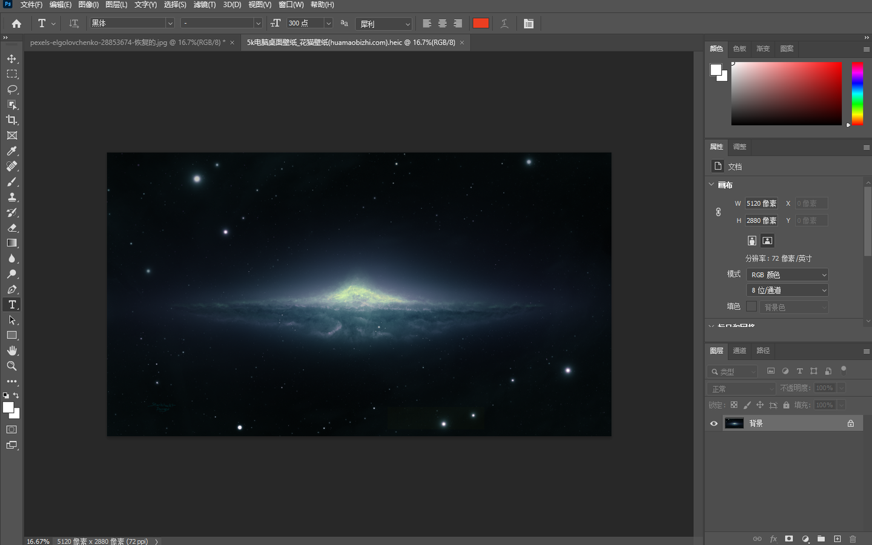Activate the Zoom tool
This screenshot has height=545, width=872.
[12, 366]
